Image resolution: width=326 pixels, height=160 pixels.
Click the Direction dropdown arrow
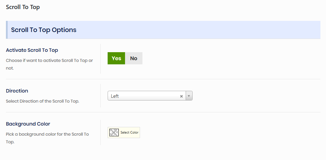189,96
